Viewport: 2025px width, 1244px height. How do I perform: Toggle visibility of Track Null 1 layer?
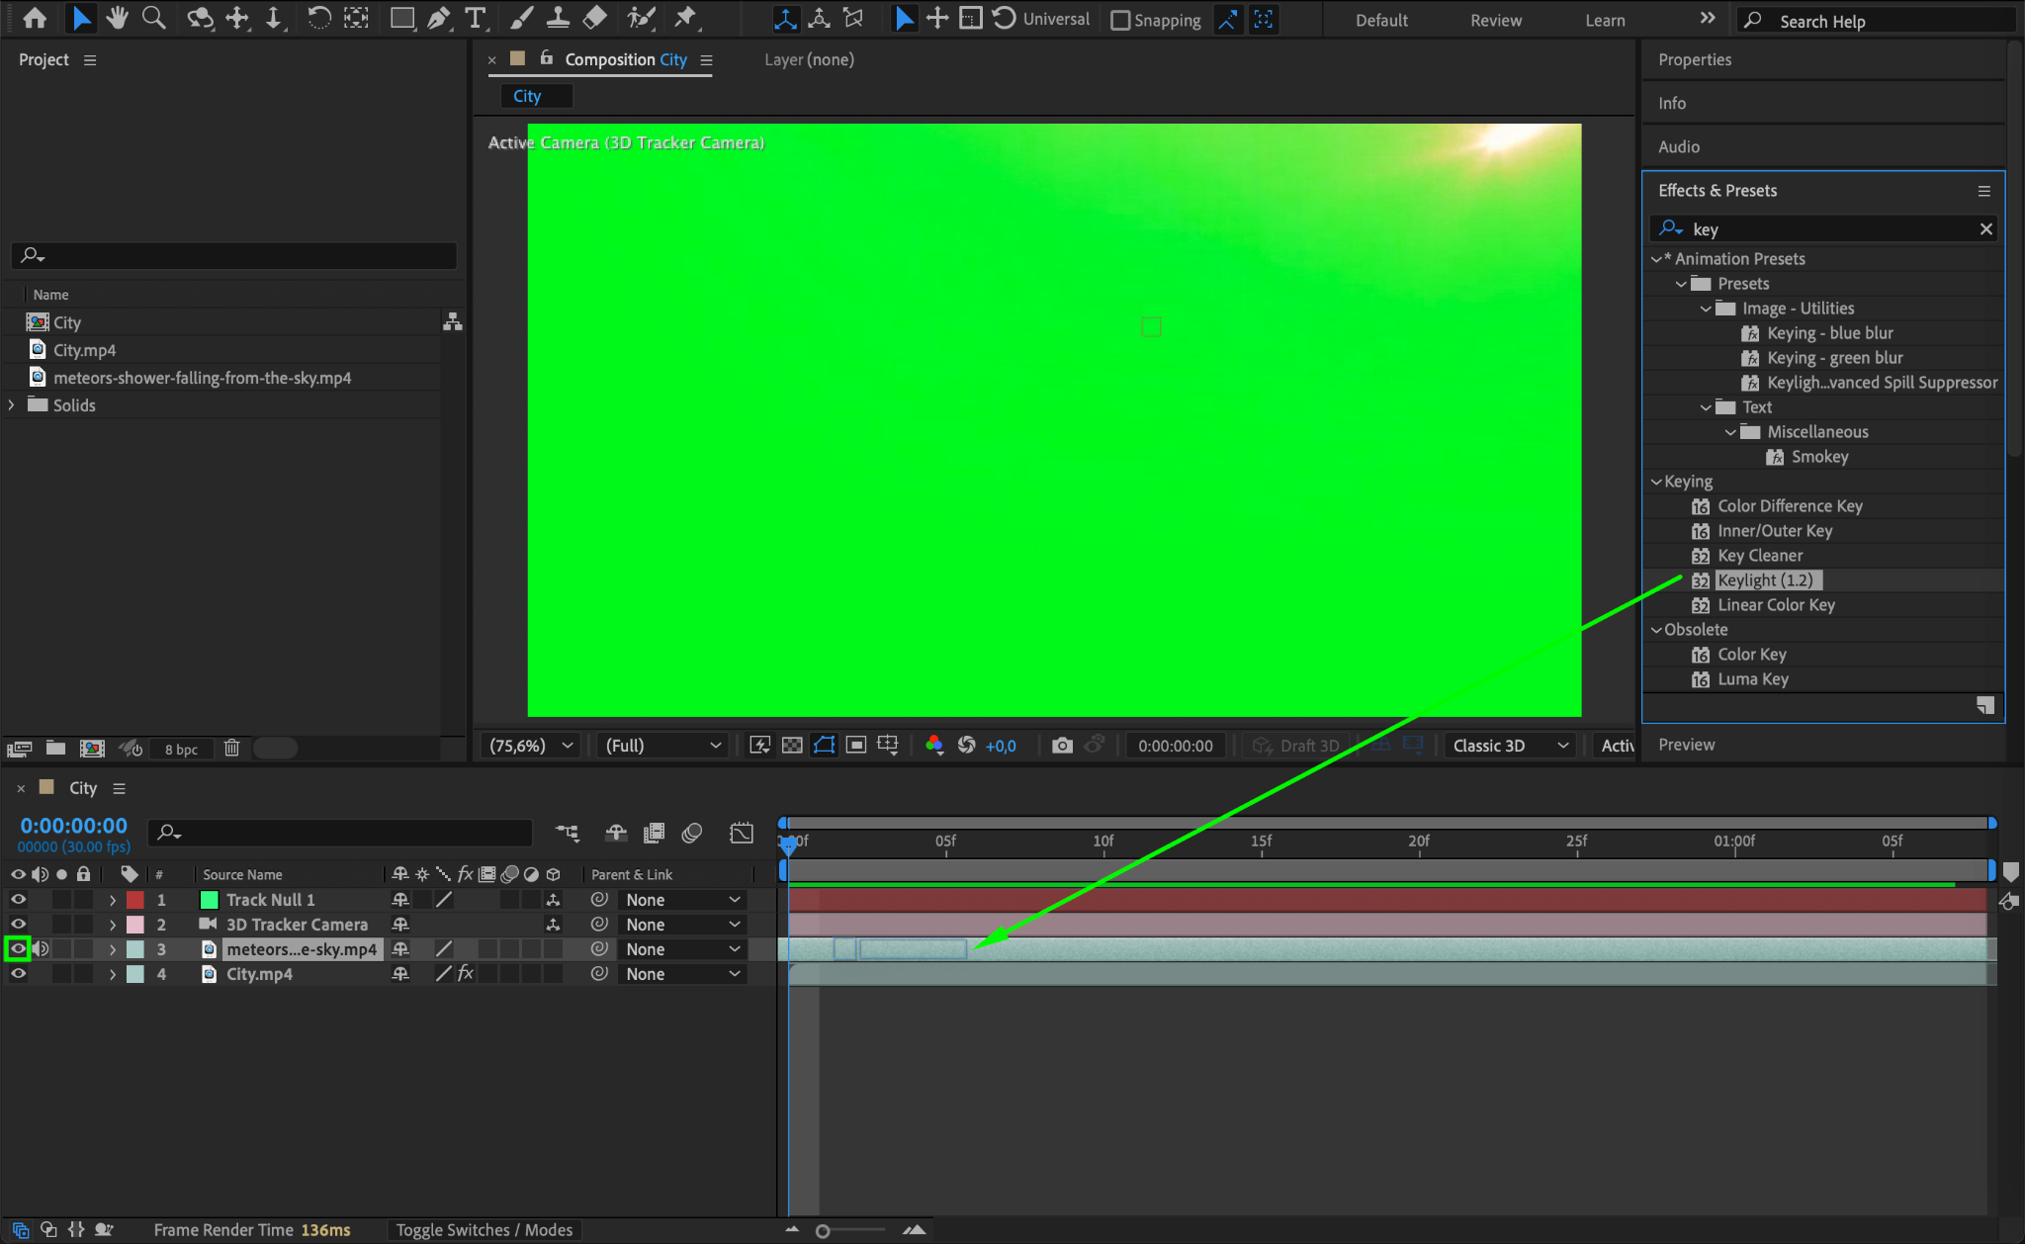click(x=18, y=900)
